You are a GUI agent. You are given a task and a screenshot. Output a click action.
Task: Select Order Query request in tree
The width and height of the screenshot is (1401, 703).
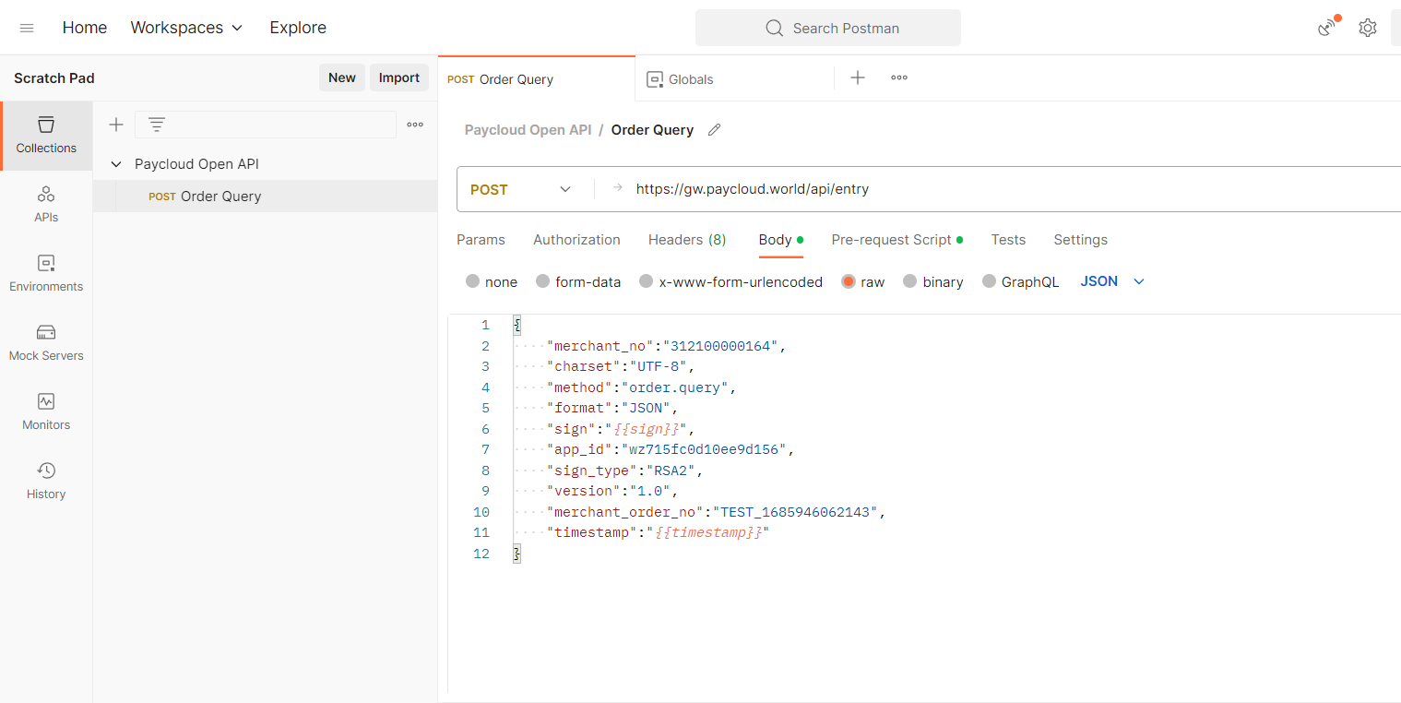[x=265, y=196]
